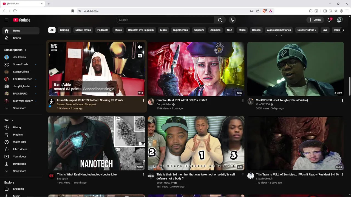Open VonOff1700 Get Tough thumbnail
Image resolution: width=351 pixels, height=197 pixels.
point(296,69)
